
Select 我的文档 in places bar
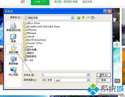[13, 49]
